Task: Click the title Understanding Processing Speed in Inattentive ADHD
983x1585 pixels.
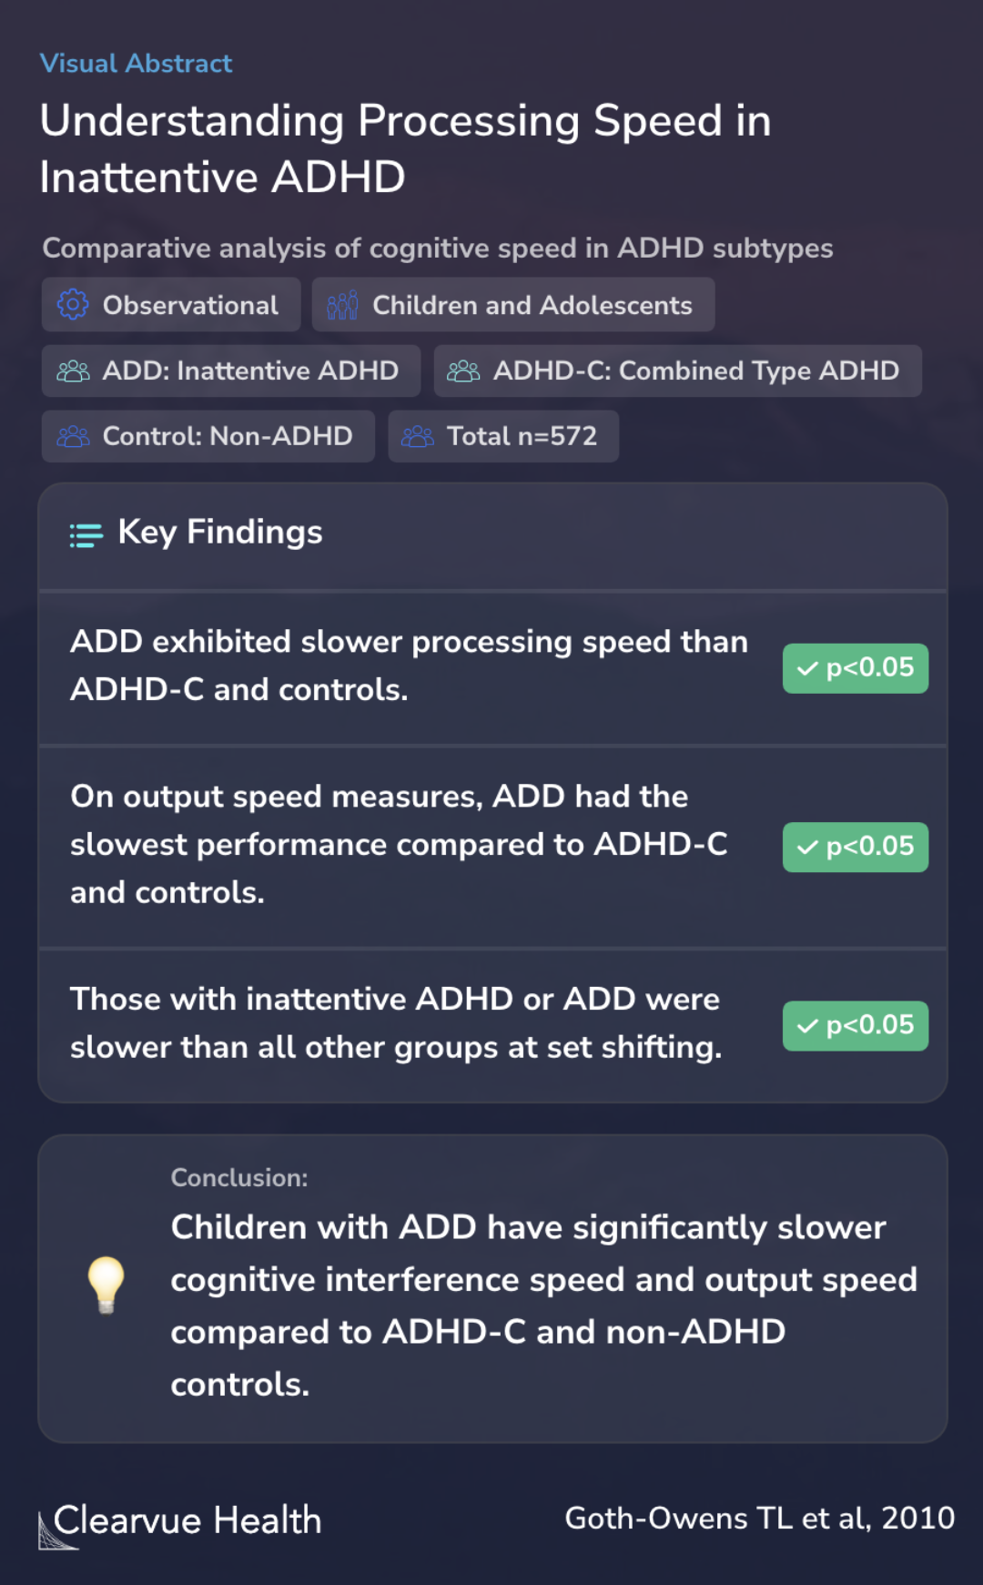Action: tap(406, 148)
